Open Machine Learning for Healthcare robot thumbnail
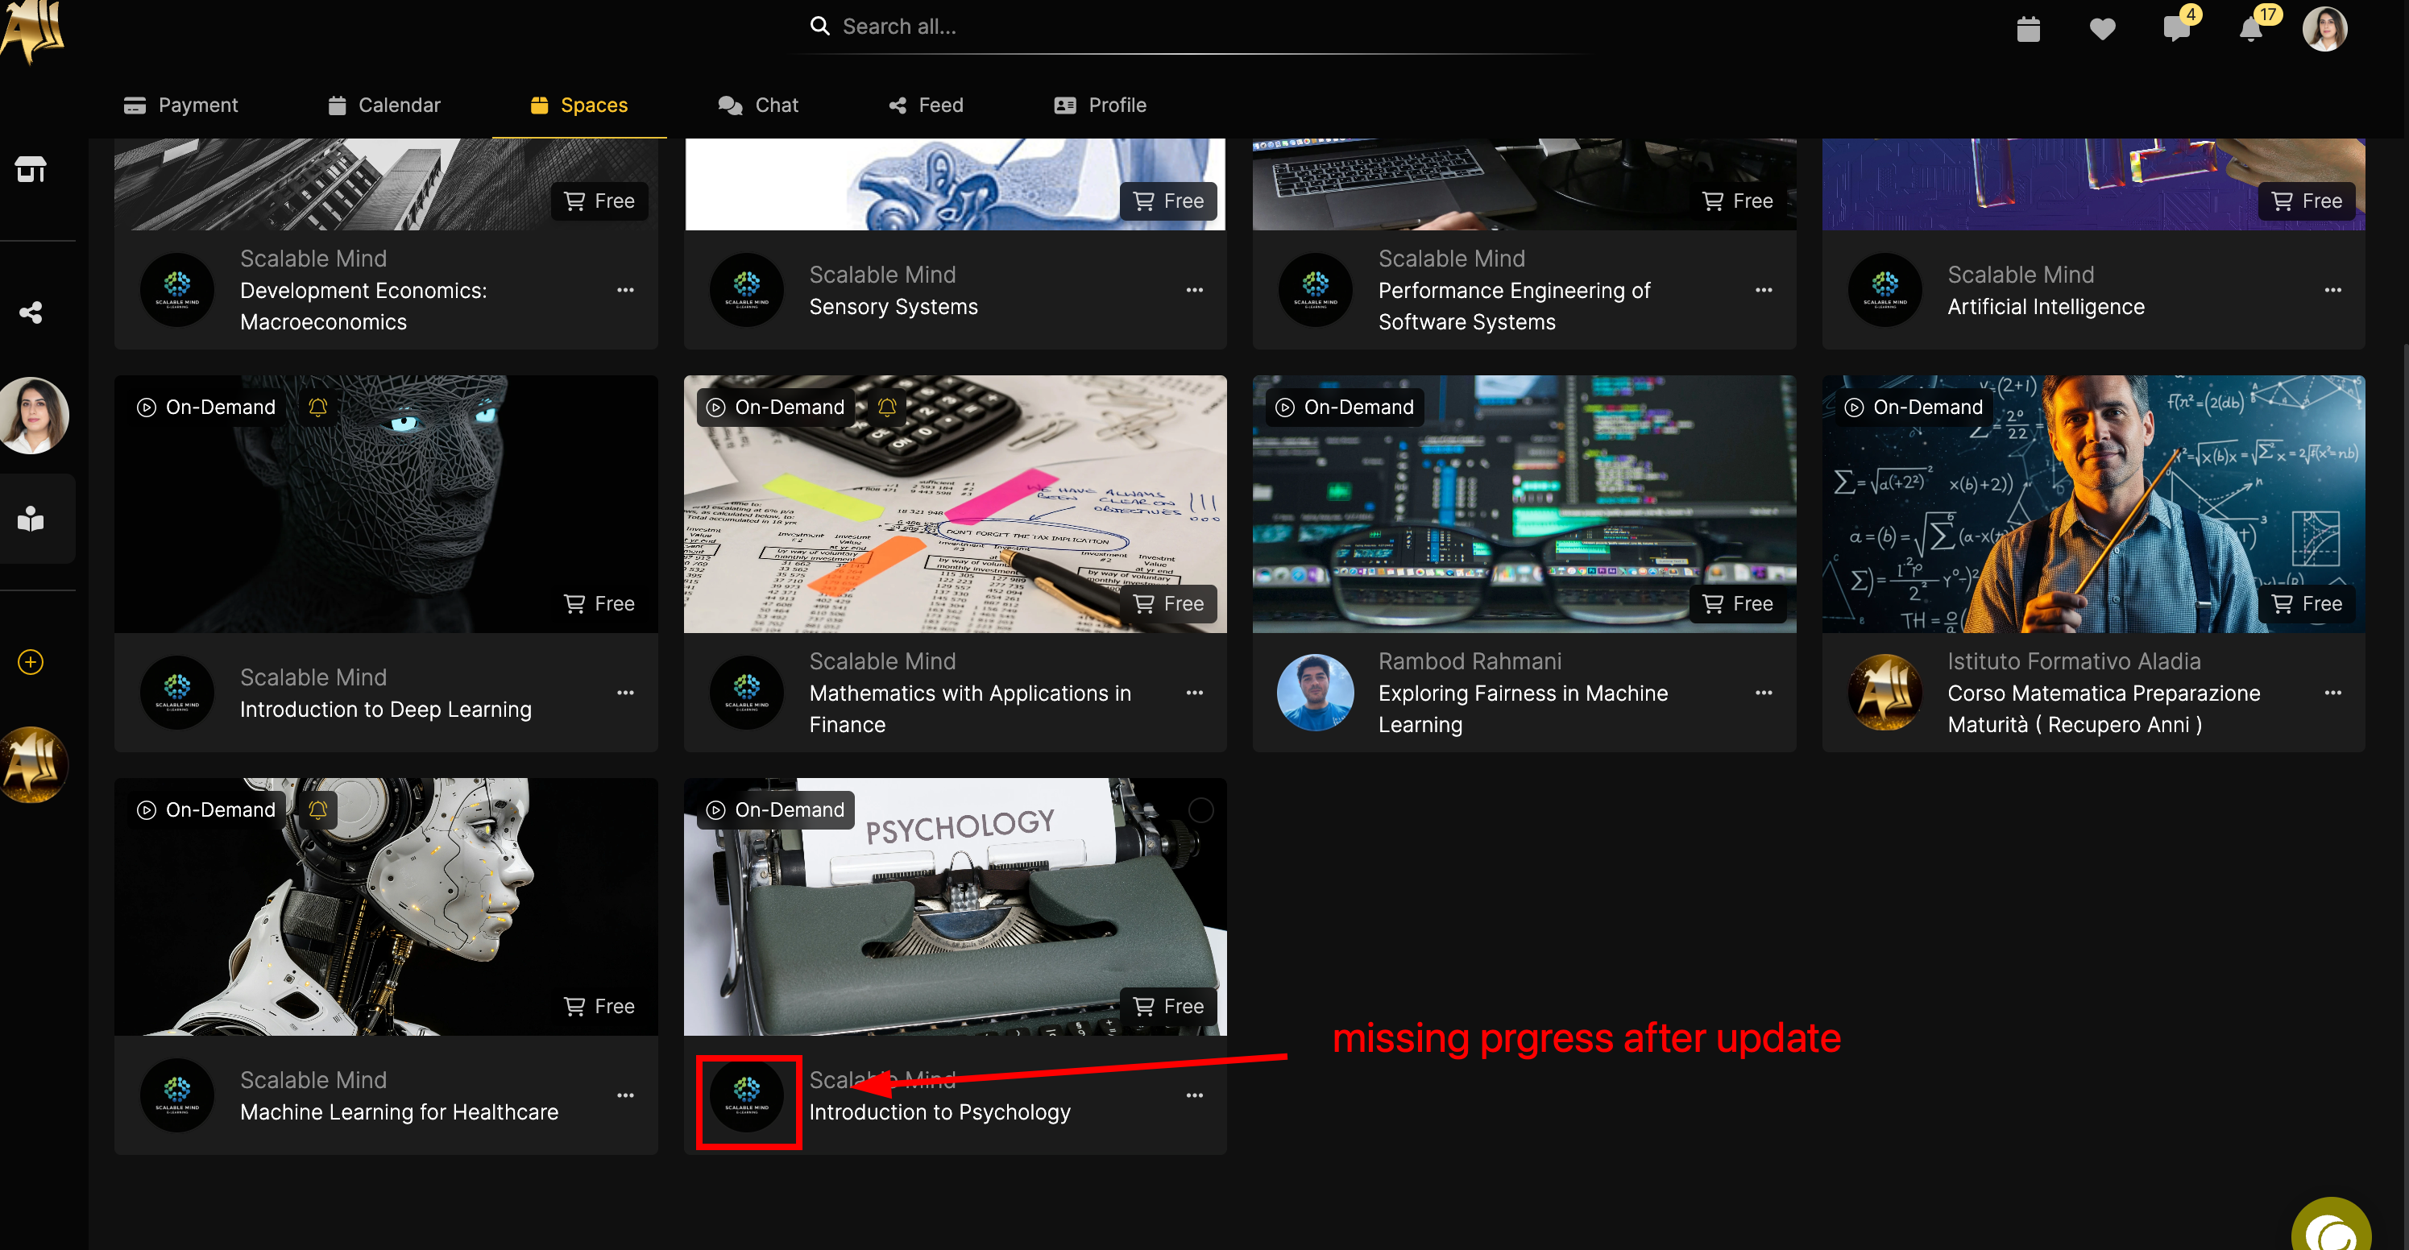The image size is (2409, 1250). (x=386, y=907)
